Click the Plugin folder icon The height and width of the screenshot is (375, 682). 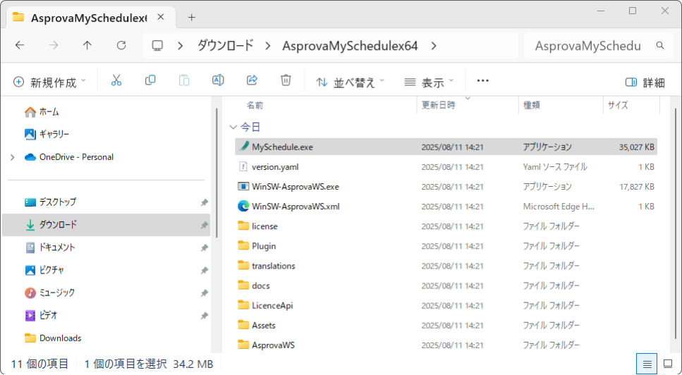click(243, 245)
